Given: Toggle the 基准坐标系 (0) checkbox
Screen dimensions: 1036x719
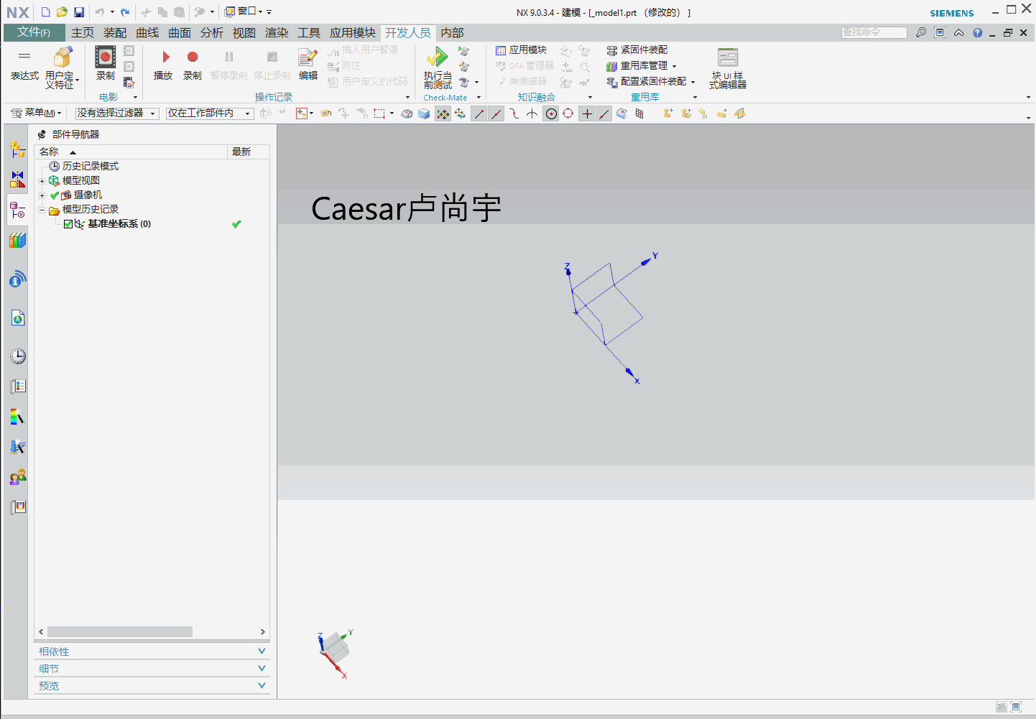Looking at the screenshot, I should pyautogui.click(x=68, y=224).
